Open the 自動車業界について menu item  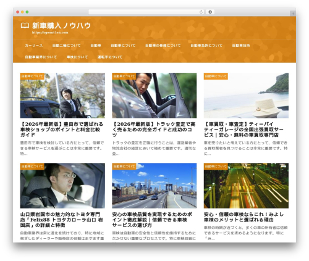click(x=41, y=57)
